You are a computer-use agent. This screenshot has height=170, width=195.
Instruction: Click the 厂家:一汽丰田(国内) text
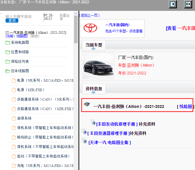tap(135, 58)
